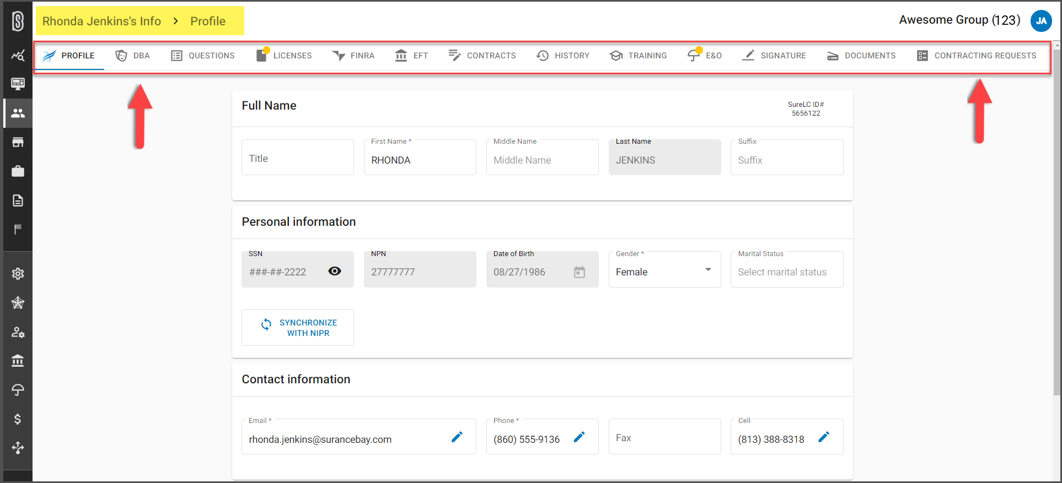
Task: Open the user settings icon in sidebar
Action: 18,332
